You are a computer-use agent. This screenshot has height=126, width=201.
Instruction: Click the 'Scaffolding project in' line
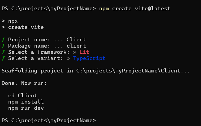click(x=96, y=71)
